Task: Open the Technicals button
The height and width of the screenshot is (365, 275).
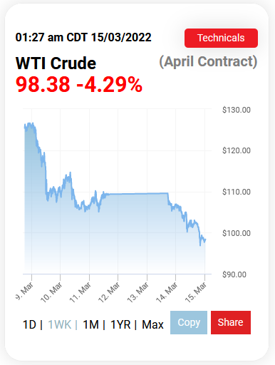Action: click(221, 38)
